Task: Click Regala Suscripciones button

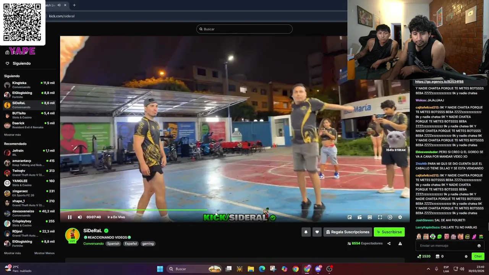Action: pos(348,232)
